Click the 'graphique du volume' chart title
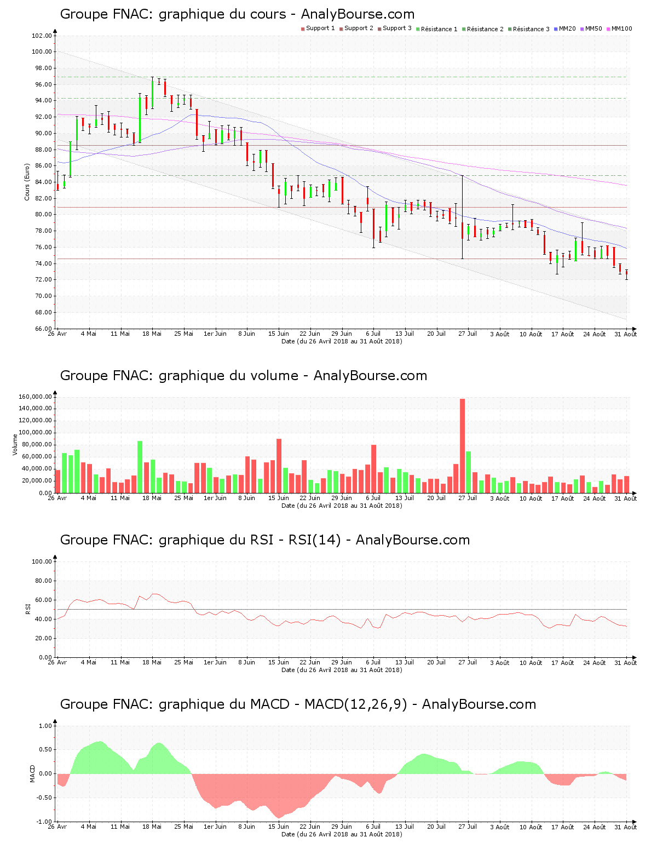Viewport: 657px width, 849px height. pyautogui.click(x=244, y=376)
